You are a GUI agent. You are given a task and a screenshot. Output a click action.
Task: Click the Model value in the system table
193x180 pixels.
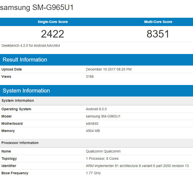coord(103,116)
